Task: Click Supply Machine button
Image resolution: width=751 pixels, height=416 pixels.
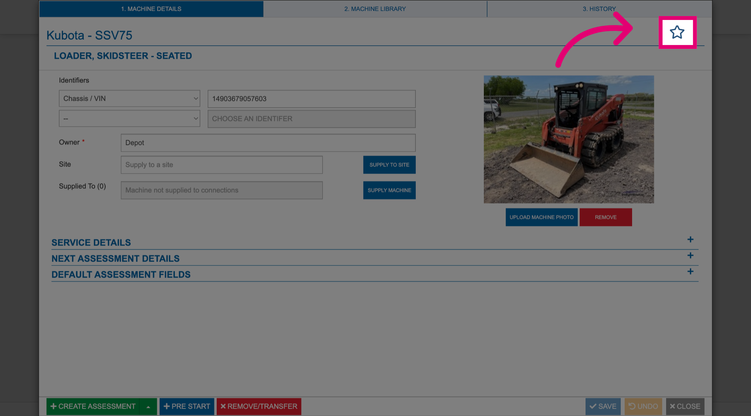Action: click(389, 190)
